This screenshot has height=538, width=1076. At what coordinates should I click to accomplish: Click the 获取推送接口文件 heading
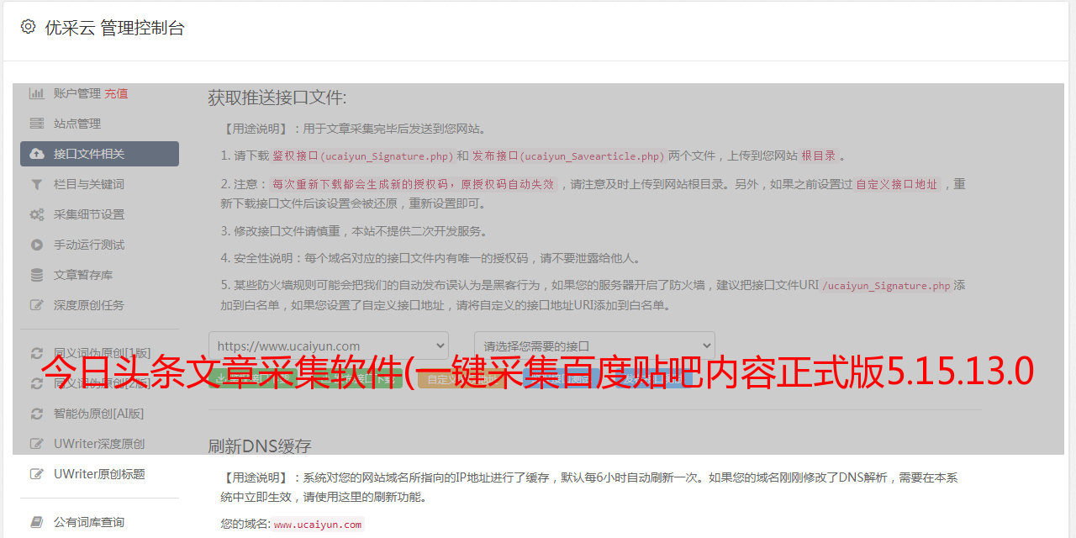pyautogui.click(x=277, y=98)
